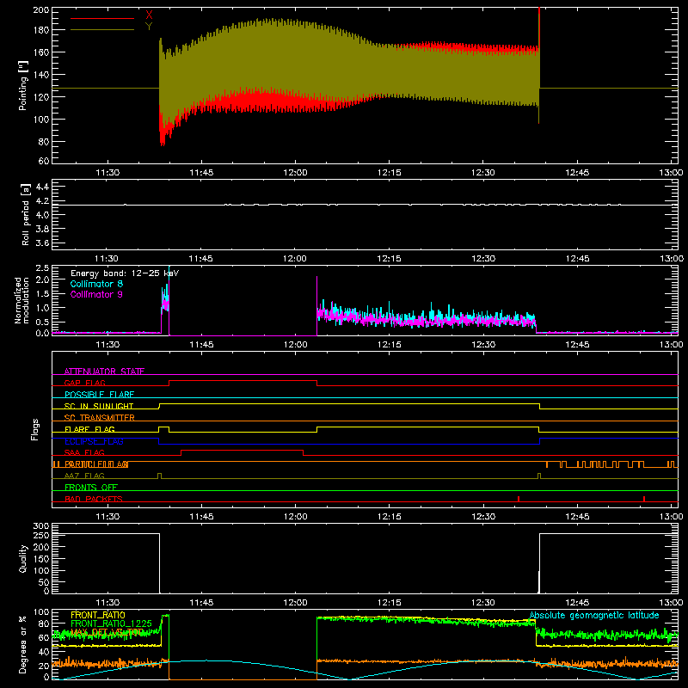
Task: Click the olive AAZ_FLAG label
Action: (84, 476)
